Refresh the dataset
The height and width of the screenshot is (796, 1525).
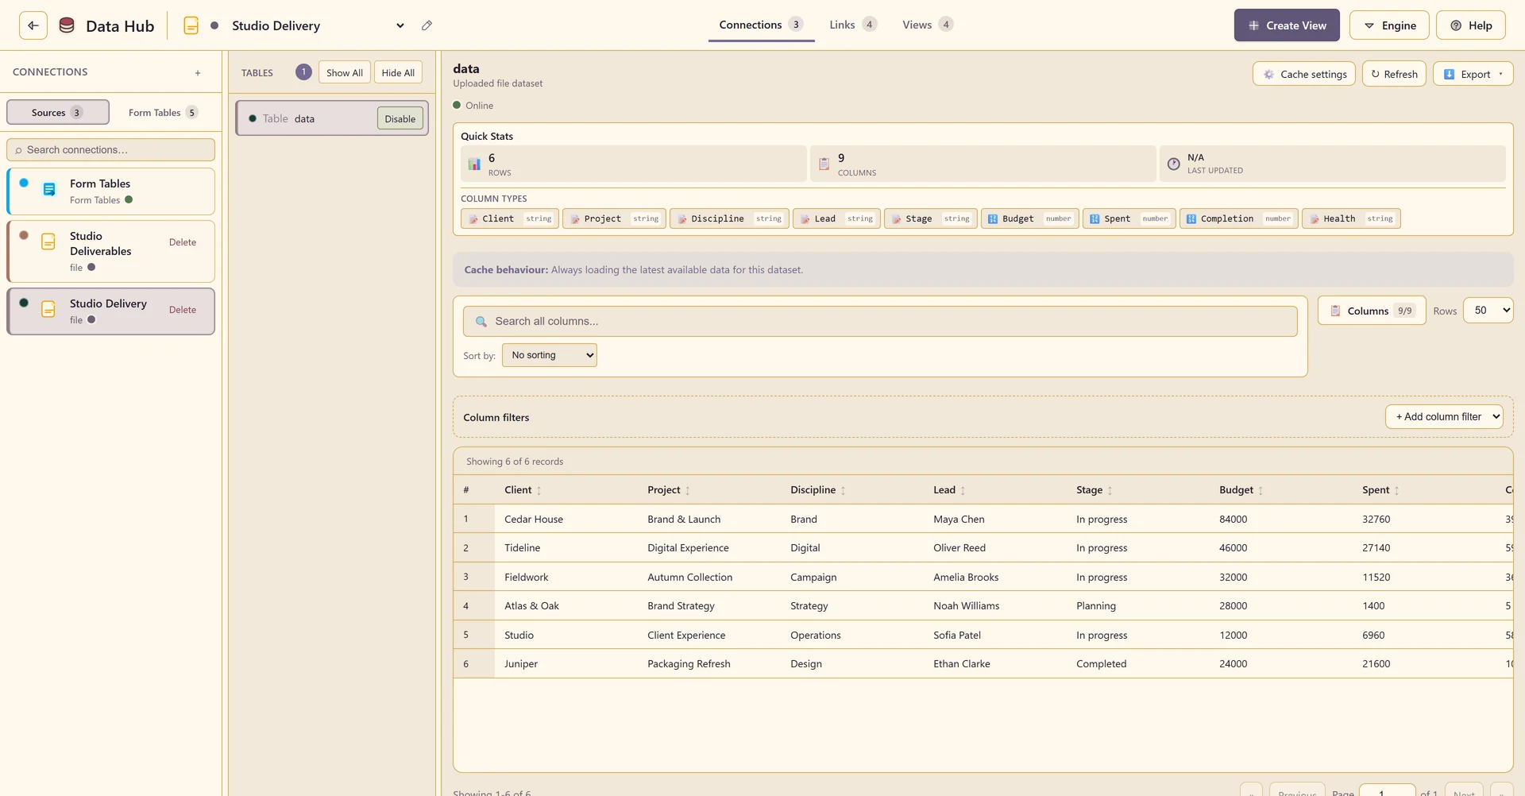[x=1394, y=74]
